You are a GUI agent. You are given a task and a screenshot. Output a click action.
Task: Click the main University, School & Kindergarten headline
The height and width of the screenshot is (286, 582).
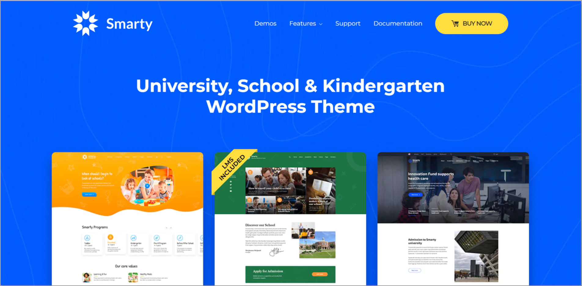click(x=290, y=96)
